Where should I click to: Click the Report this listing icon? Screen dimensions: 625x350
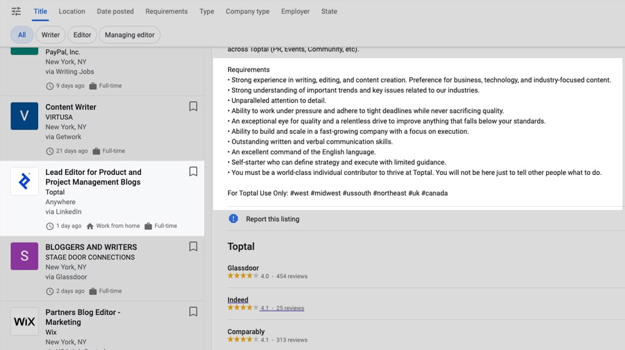pos(233,219)
